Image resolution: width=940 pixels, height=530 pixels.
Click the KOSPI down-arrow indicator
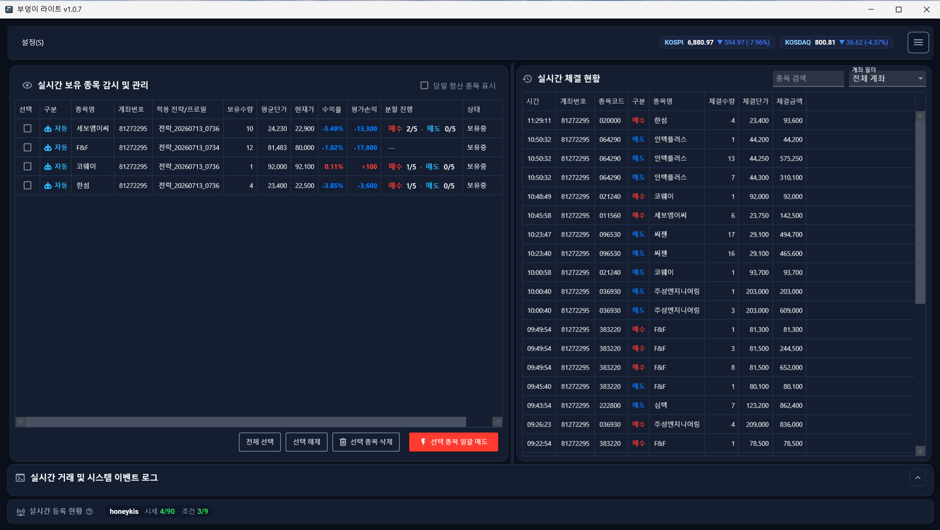coord(720,42)
